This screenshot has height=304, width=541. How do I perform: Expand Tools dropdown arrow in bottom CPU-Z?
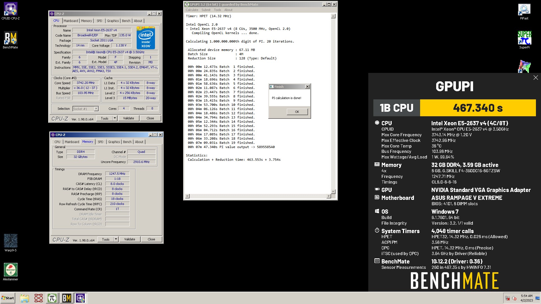[116, 240]
